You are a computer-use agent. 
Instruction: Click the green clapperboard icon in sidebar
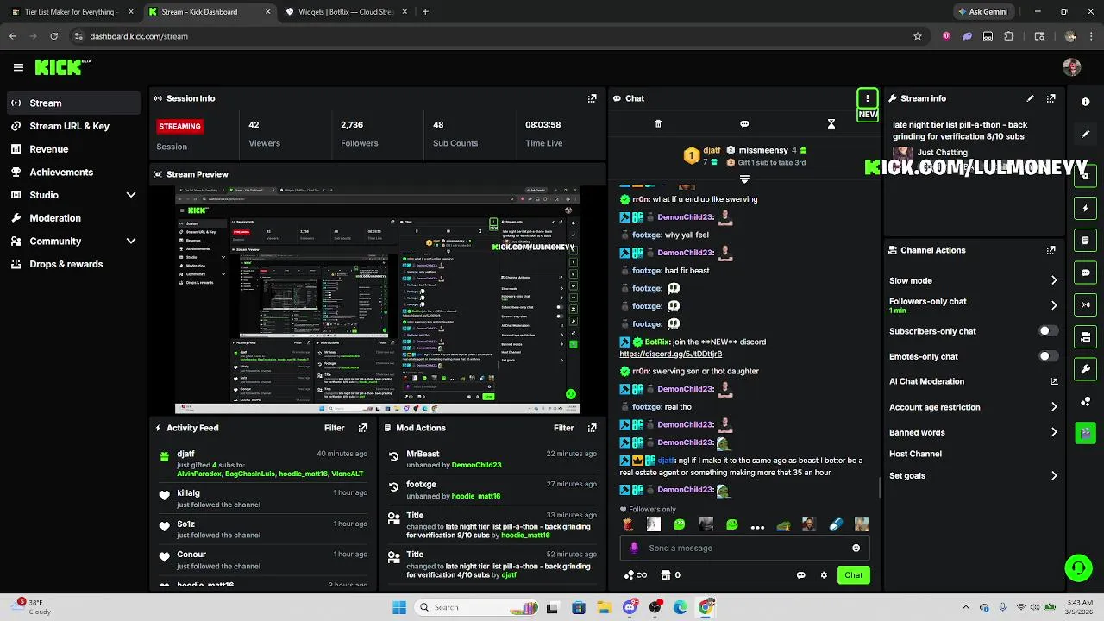click(1085, 432)
